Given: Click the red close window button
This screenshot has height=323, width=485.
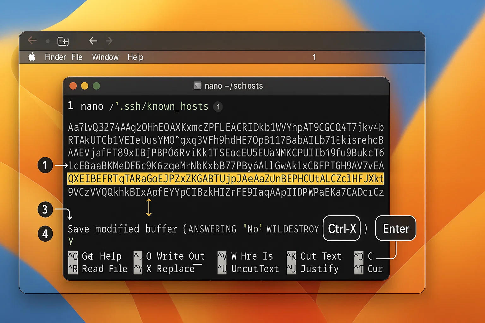Looking at the screenshot, I should point(73,86).
